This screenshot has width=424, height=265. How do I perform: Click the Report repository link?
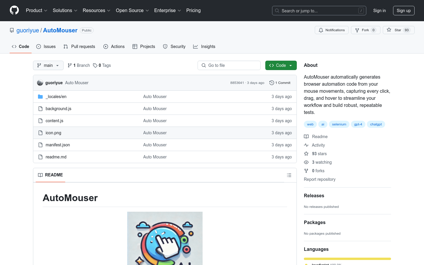[x=319, y=179]
